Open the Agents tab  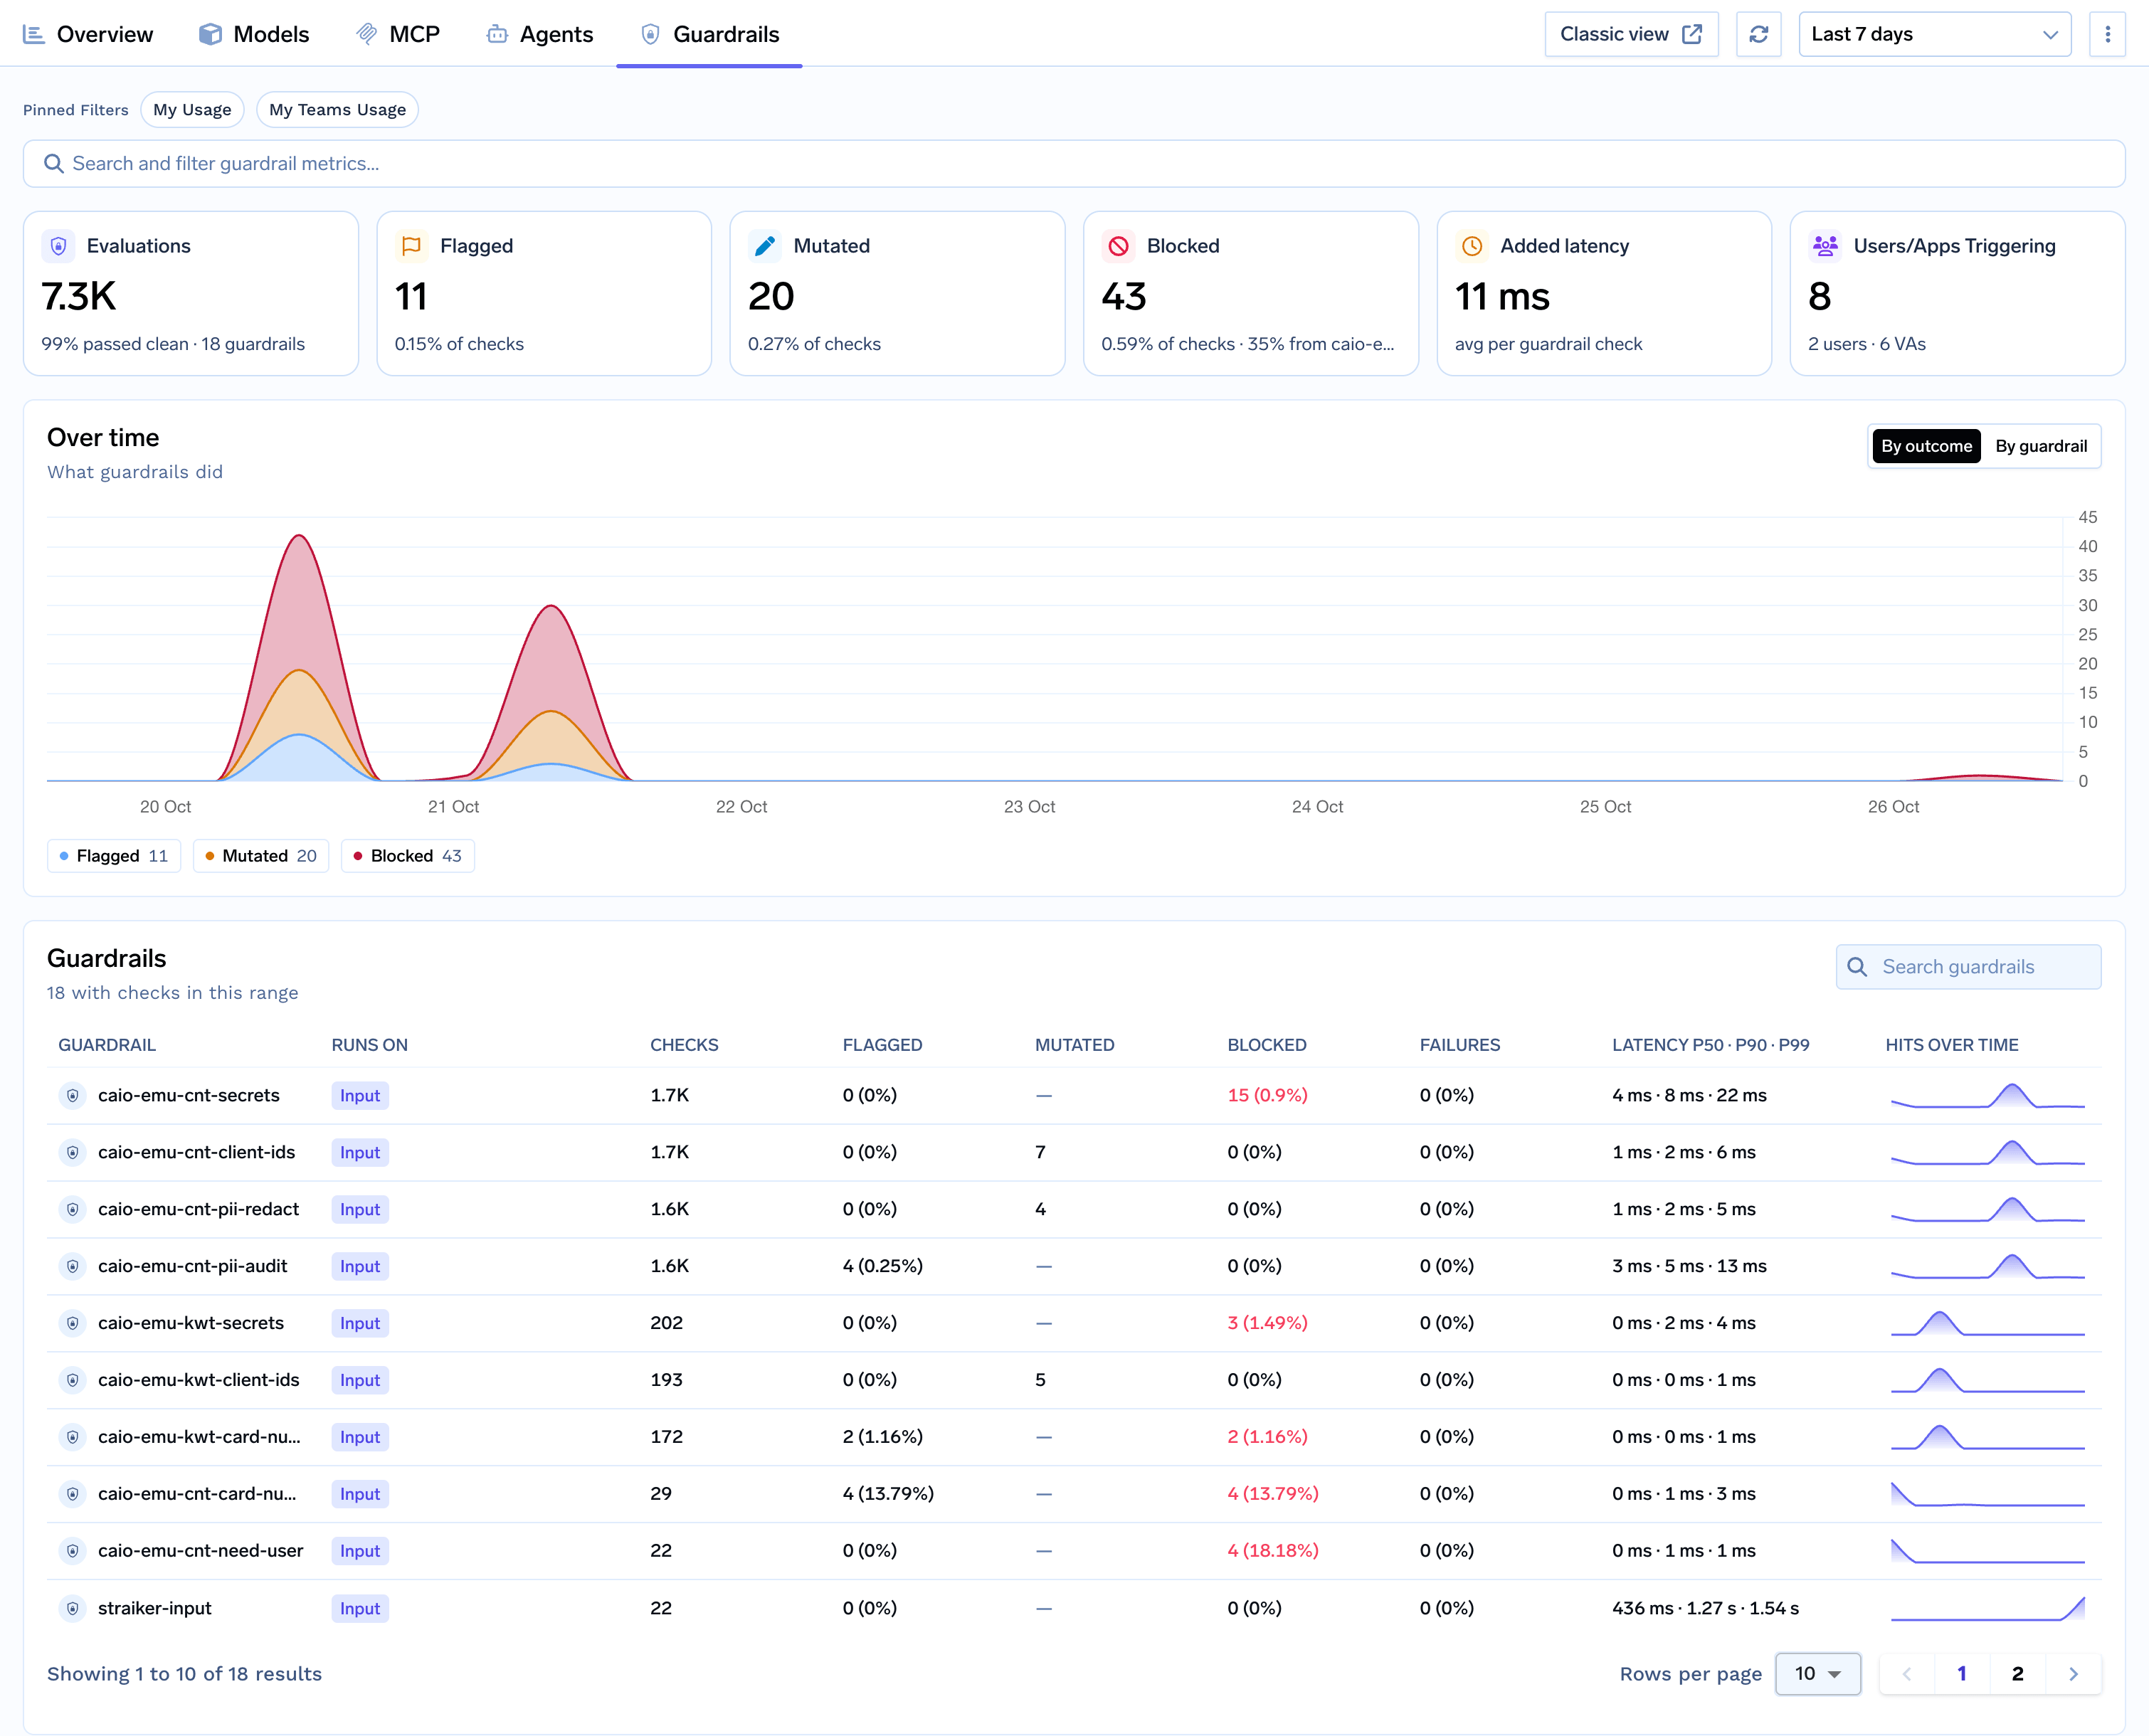pos(540,34)
